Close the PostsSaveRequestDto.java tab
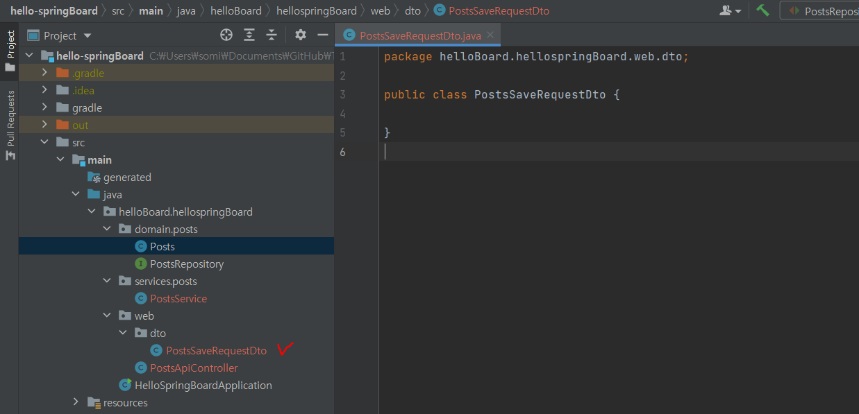Viewport: 859px width, 414px height. (x=490, y=35)
